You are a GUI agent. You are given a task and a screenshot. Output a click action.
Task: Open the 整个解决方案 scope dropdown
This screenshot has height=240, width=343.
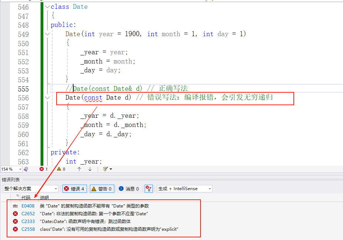[x=31, y=189]
